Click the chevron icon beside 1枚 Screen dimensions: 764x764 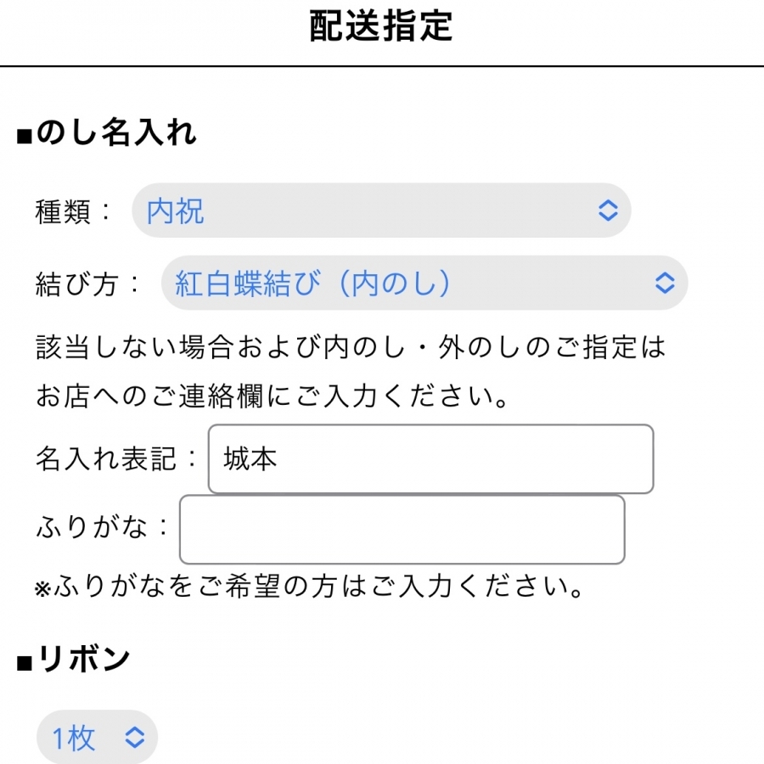(x=135, y=738)
